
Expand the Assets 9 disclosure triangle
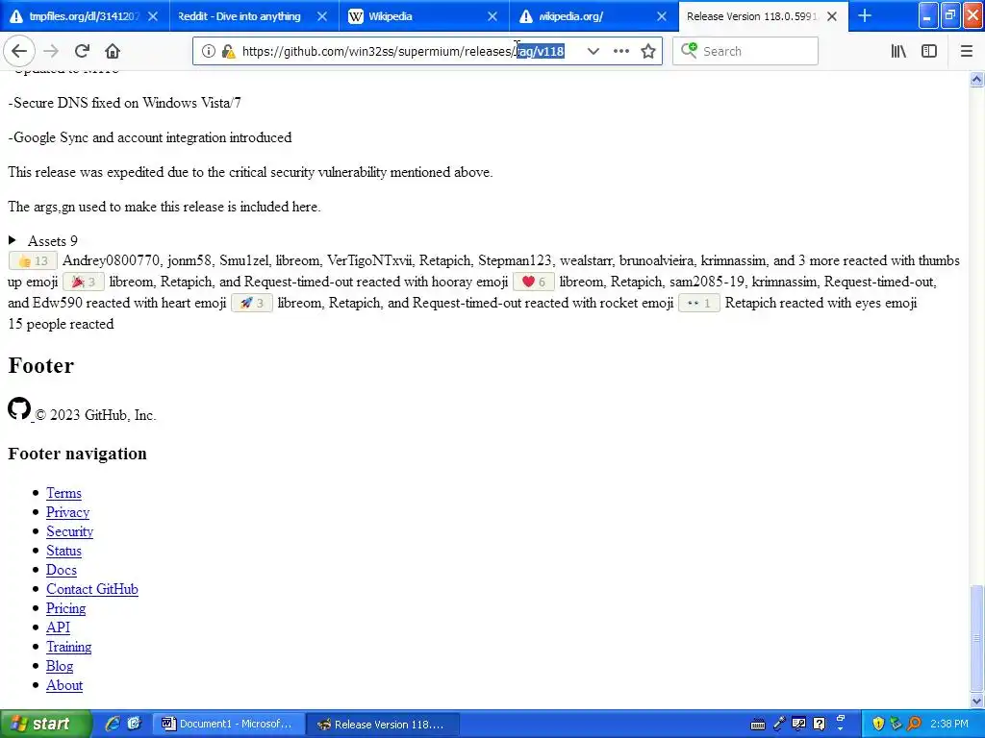(x=12, y=240)
